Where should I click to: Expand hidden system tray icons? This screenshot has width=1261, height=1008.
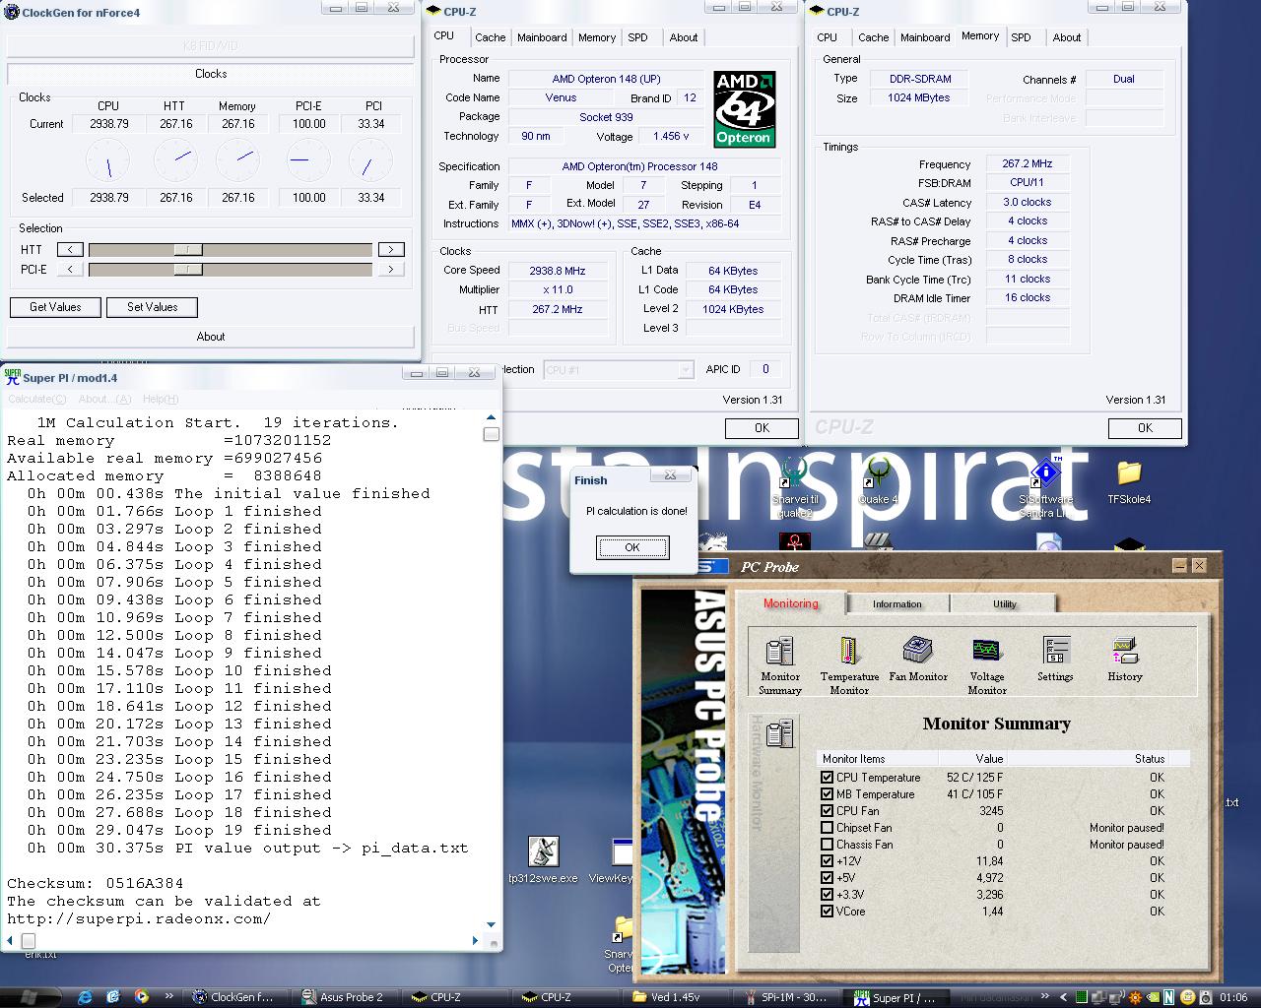coord(1064,996)
